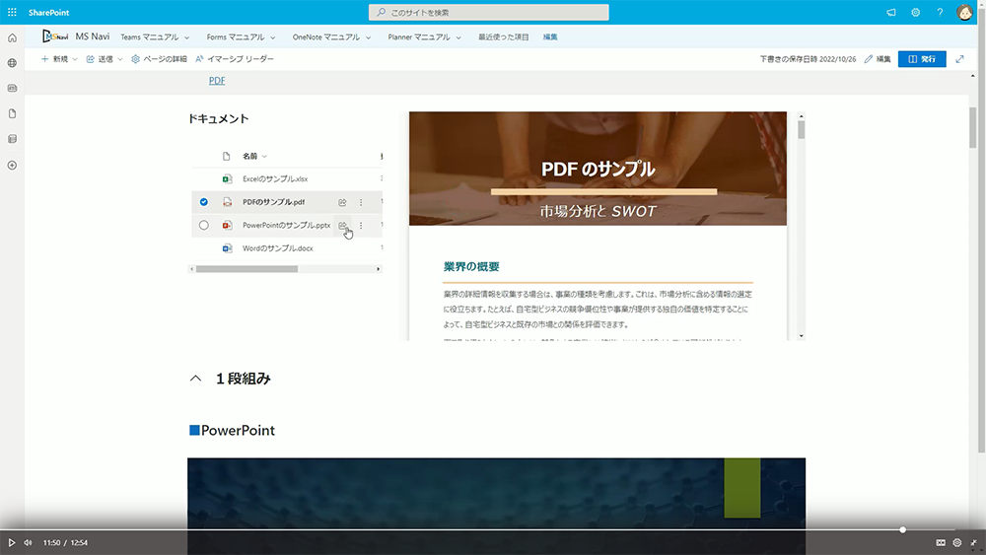986x555 pixels.
Task: Open PDFのサンプル.pdf file
Action: (273, 202)
